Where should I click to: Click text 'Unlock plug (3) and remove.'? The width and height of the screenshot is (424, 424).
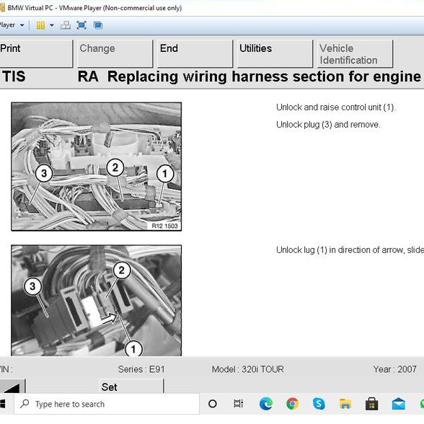[328, 125]
